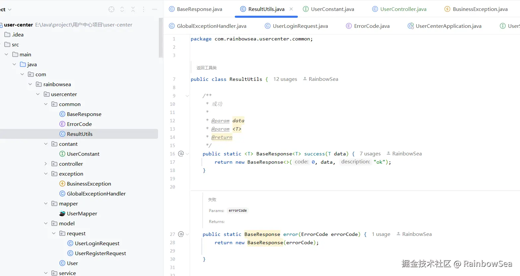Click the locate/select opened file target icon

coord(111,10)
